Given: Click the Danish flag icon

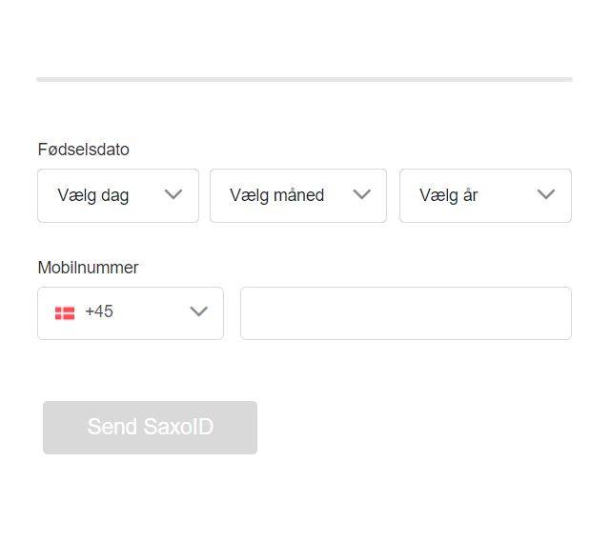Looking at the screenshot, I should pyautogui.click(x=65, y=313).
